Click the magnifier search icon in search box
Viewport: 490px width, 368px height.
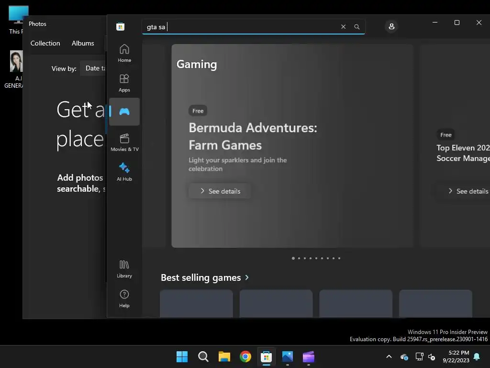click(x=357, y=27)
